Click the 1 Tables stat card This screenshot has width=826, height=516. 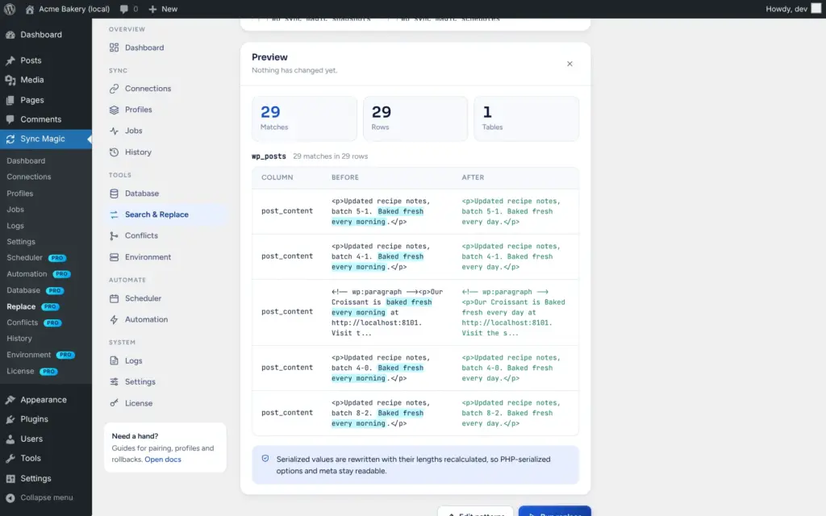coord(526,119)
